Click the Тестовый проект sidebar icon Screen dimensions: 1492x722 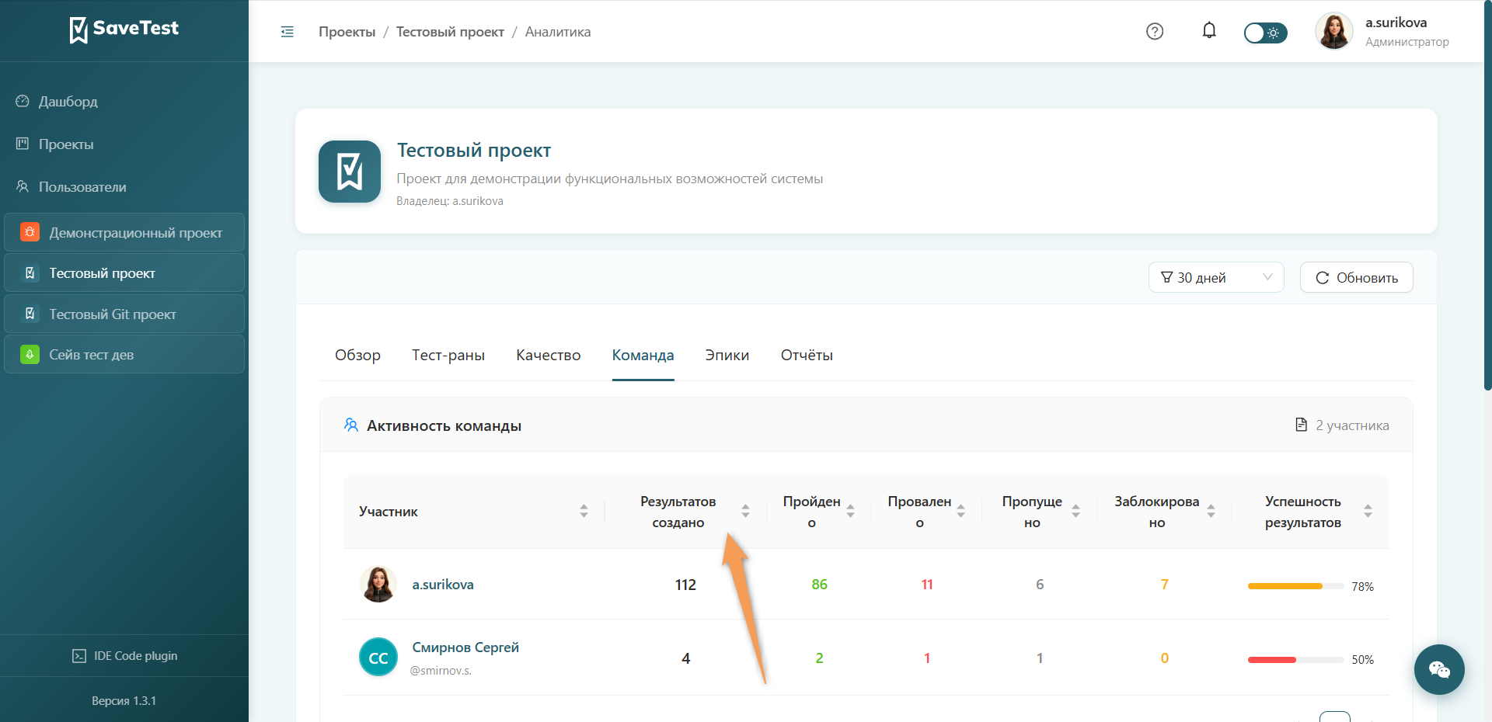(30, 272)
